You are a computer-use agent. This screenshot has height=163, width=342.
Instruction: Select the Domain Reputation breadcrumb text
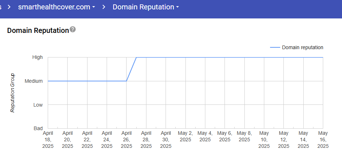click(143, 7)
